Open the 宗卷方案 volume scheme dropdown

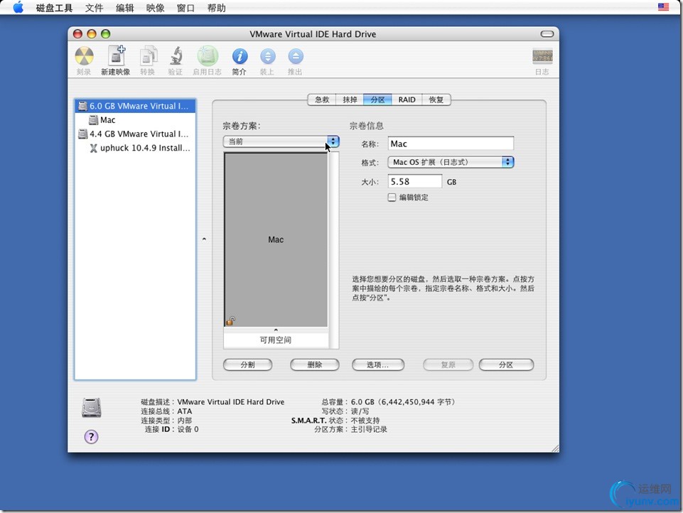[x=281, y=141]
